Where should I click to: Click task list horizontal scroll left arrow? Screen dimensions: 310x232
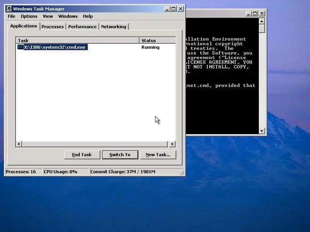tap(19, 144)
